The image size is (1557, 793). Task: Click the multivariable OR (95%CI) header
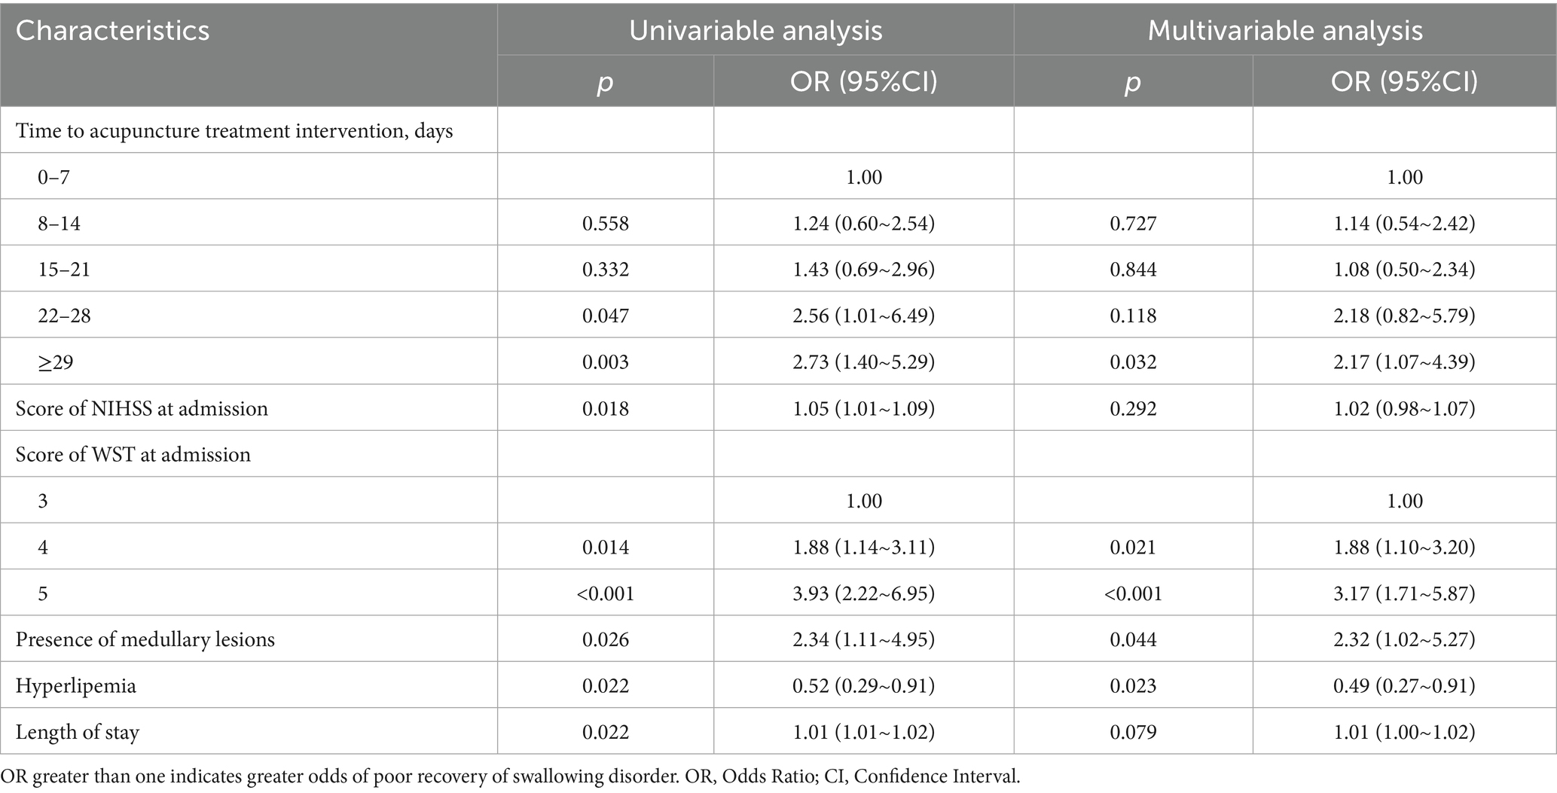click(1404, 82)
